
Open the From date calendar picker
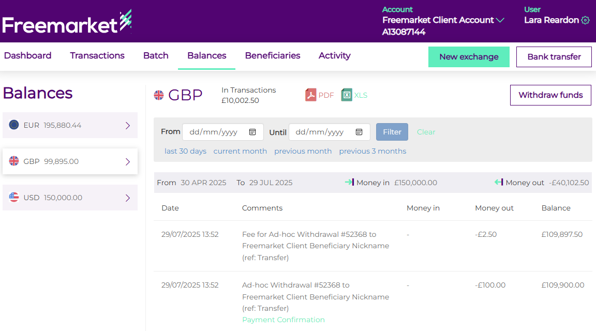click(252, 132)
